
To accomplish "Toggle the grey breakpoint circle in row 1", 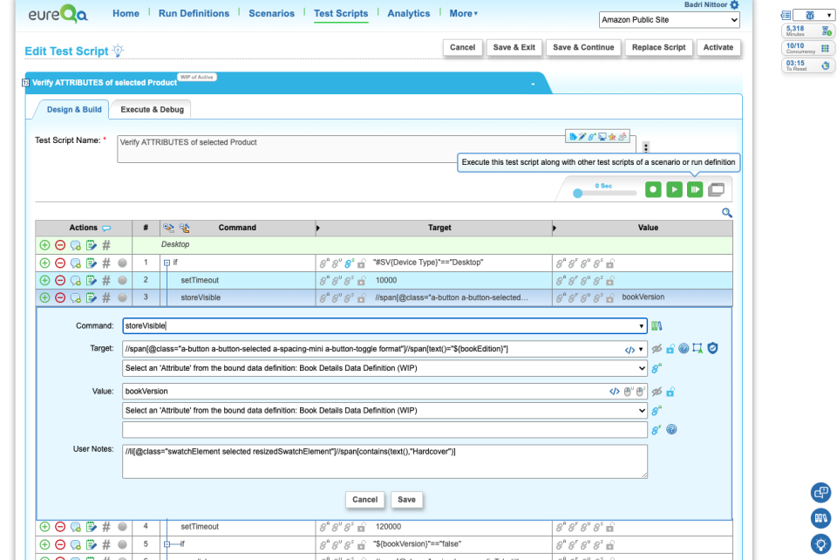I will tap(122, 263).
